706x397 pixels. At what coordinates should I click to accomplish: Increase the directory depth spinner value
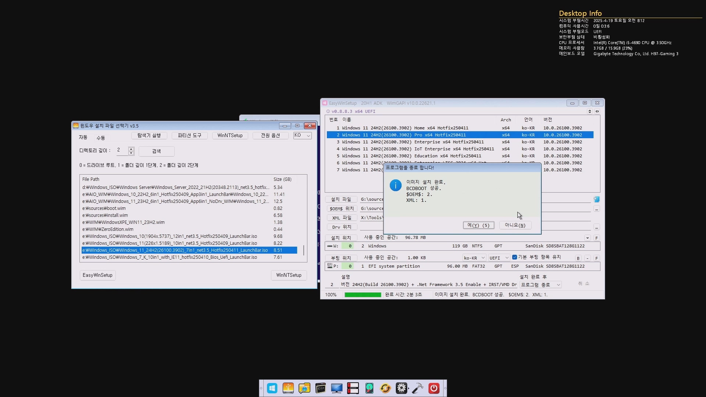pos(131,149)
